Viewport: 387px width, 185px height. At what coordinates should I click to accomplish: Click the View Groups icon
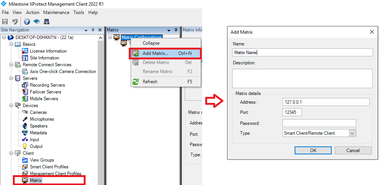pos(25,160)
